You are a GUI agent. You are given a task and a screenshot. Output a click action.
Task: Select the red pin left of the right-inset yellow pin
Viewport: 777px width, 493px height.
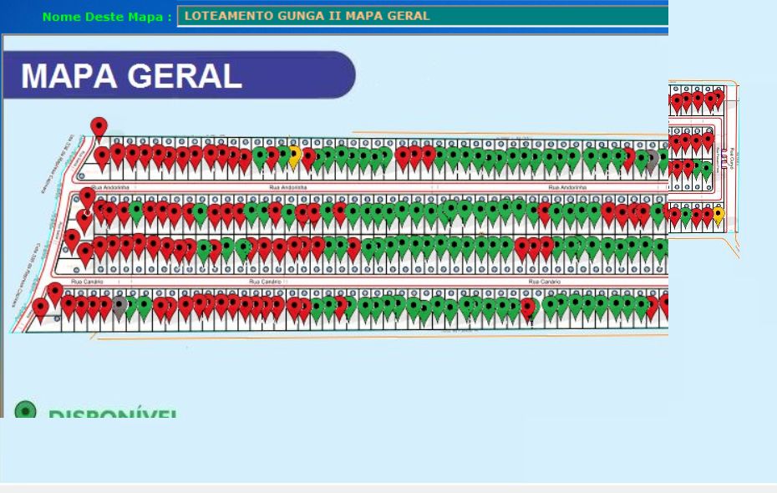click(707, 215)
